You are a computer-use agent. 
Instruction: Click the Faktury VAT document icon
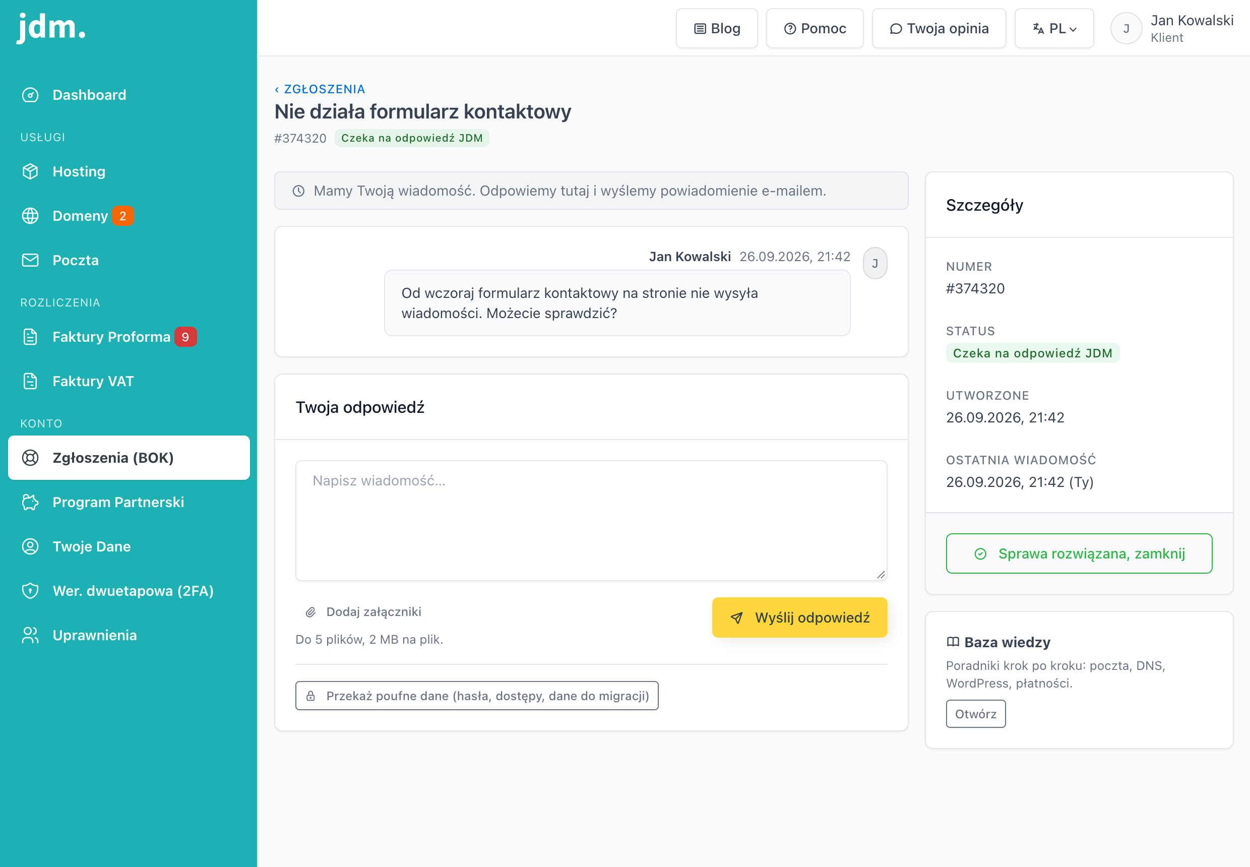[30, 382]
